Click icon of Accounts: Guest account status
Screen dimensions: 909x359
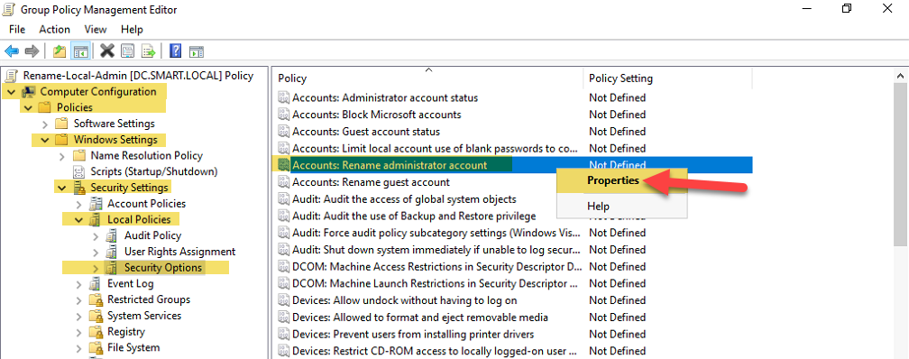(283, 131)
